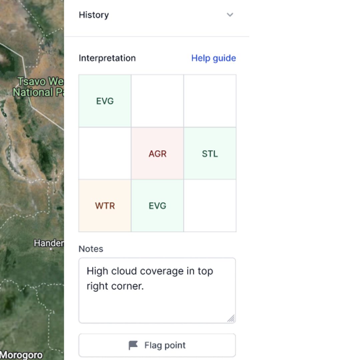This screenshot has width=337, height=360.
Task: Click the empty top-right interpretation cell
Action: (x=210, y=101)
